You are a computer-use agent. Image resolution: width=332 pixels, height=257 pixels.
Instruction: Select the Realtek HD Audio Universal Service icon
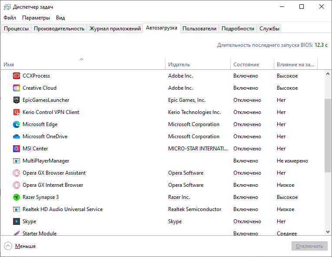(17, 209)
